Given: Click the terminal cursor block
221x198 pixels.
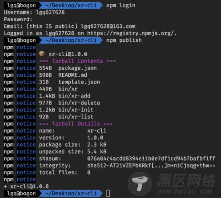Looking at the screenshot, I should [x=108, y=193].
